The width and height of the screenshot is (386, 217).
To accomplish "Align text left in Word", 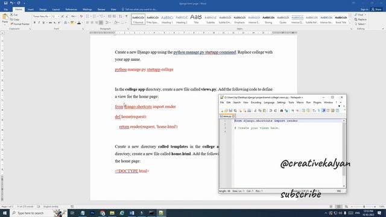I will (87, 23).
